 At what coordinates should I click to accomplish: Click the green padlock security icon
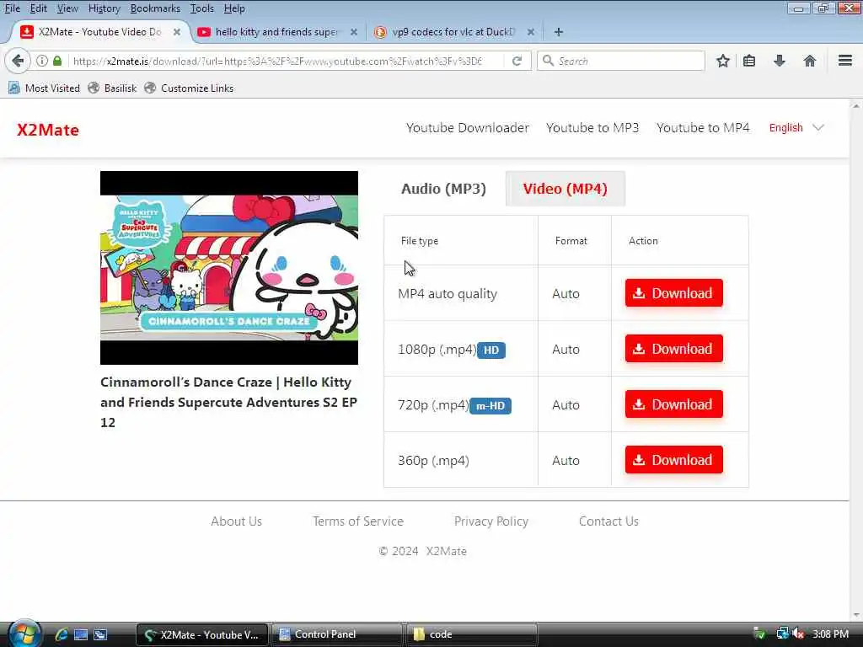click(57, 61)
